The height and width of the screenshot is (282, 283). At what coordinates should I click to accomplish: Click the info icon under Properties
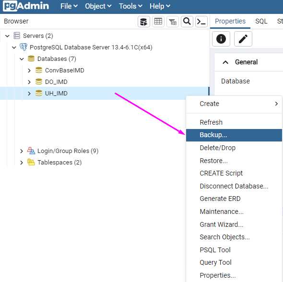221,39
